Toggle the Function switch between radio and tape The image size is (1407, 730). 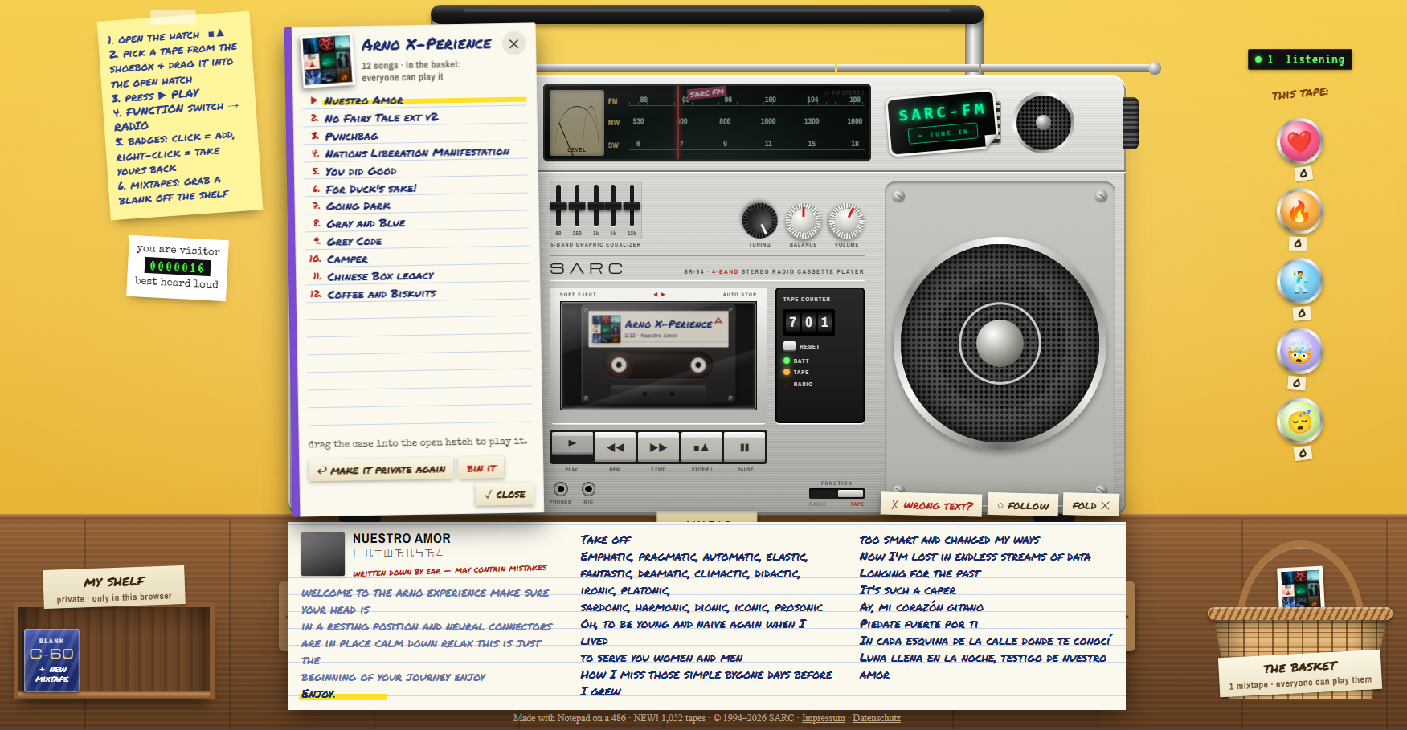coord(836,494)
